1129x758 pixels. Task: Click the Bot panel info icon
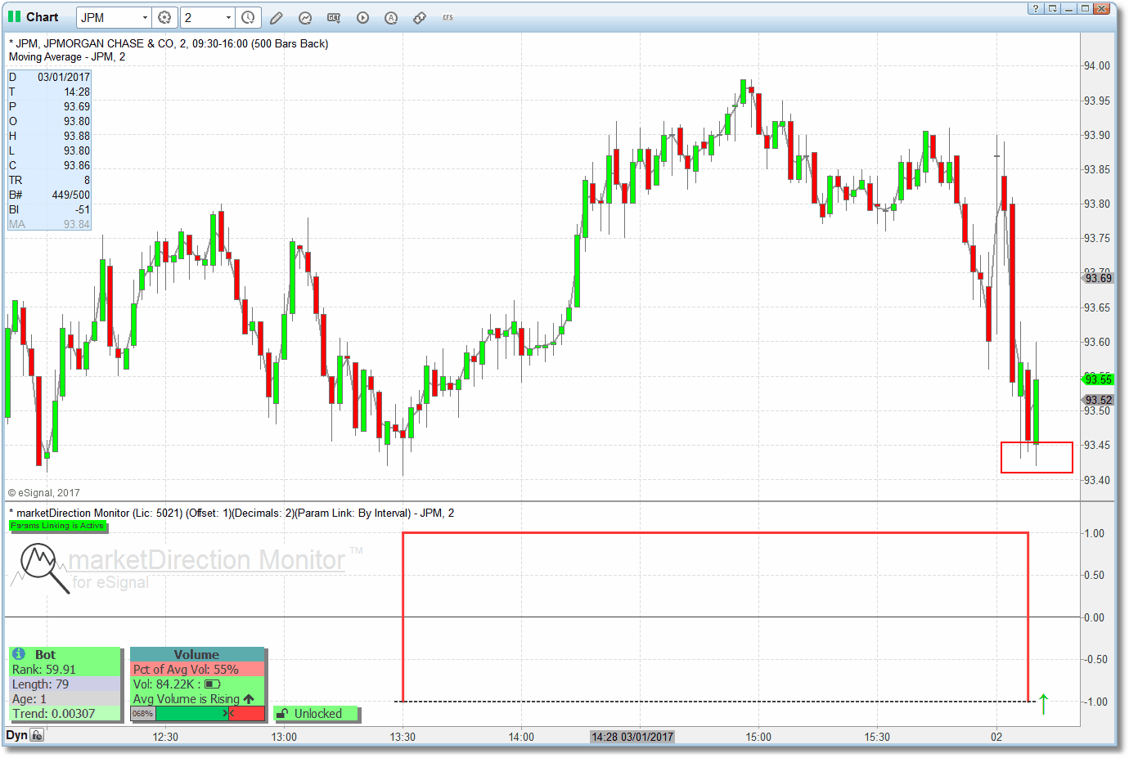tap(19, 654)
